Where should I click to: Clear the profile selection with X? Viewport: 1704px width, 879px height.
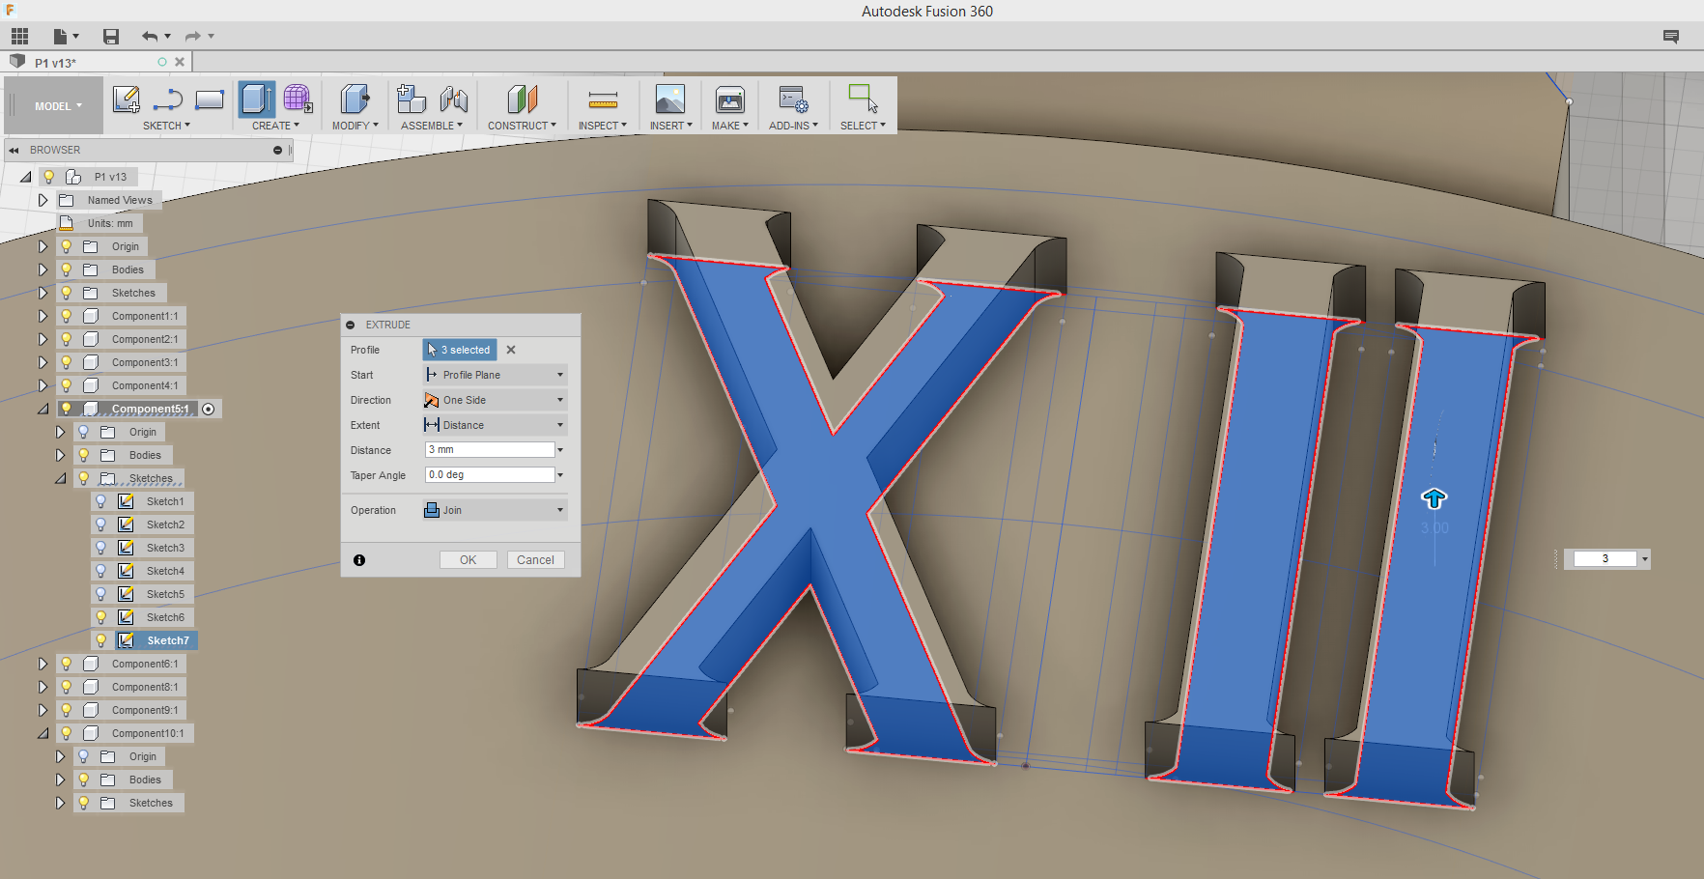point(511,350)
